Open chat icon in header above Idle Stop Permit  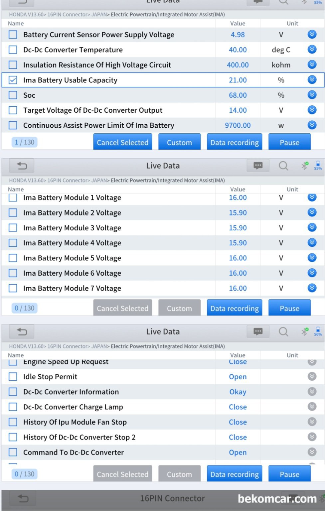(258, 331)
